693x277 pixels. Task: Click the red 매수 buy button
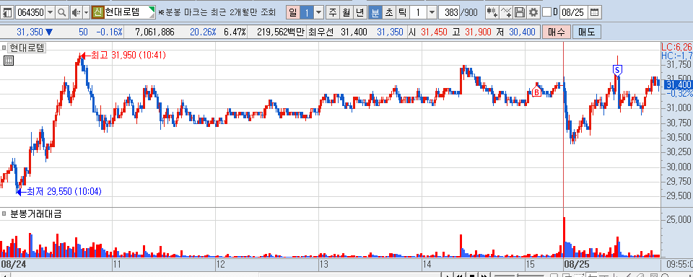pos(557,32)
